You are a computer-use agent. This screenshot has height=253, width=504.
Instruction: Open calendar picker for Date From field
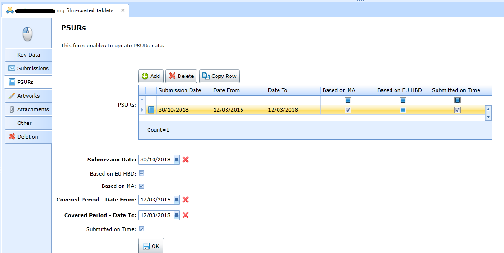[x=176, y=200]
